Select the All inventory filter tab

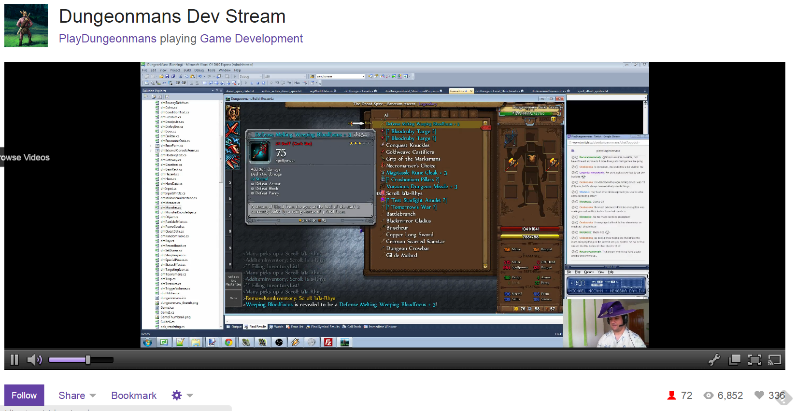[386, 114]
